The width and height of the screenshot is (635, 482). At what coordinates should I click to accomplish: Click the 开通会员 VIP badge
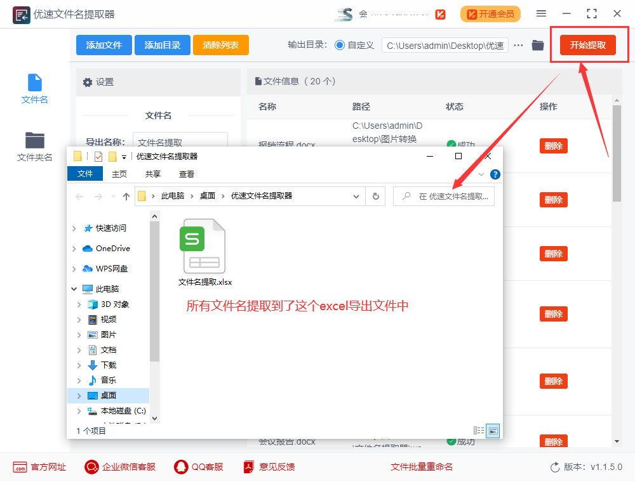[490, 14]
